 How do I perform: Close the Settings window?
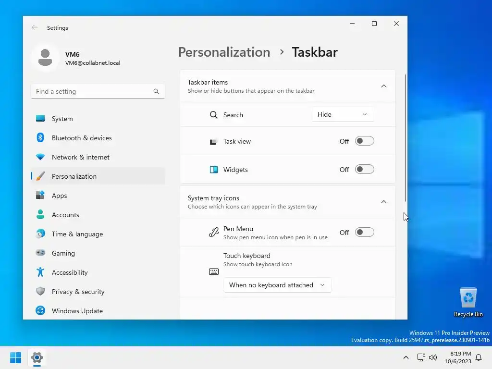tap(396, 24)
